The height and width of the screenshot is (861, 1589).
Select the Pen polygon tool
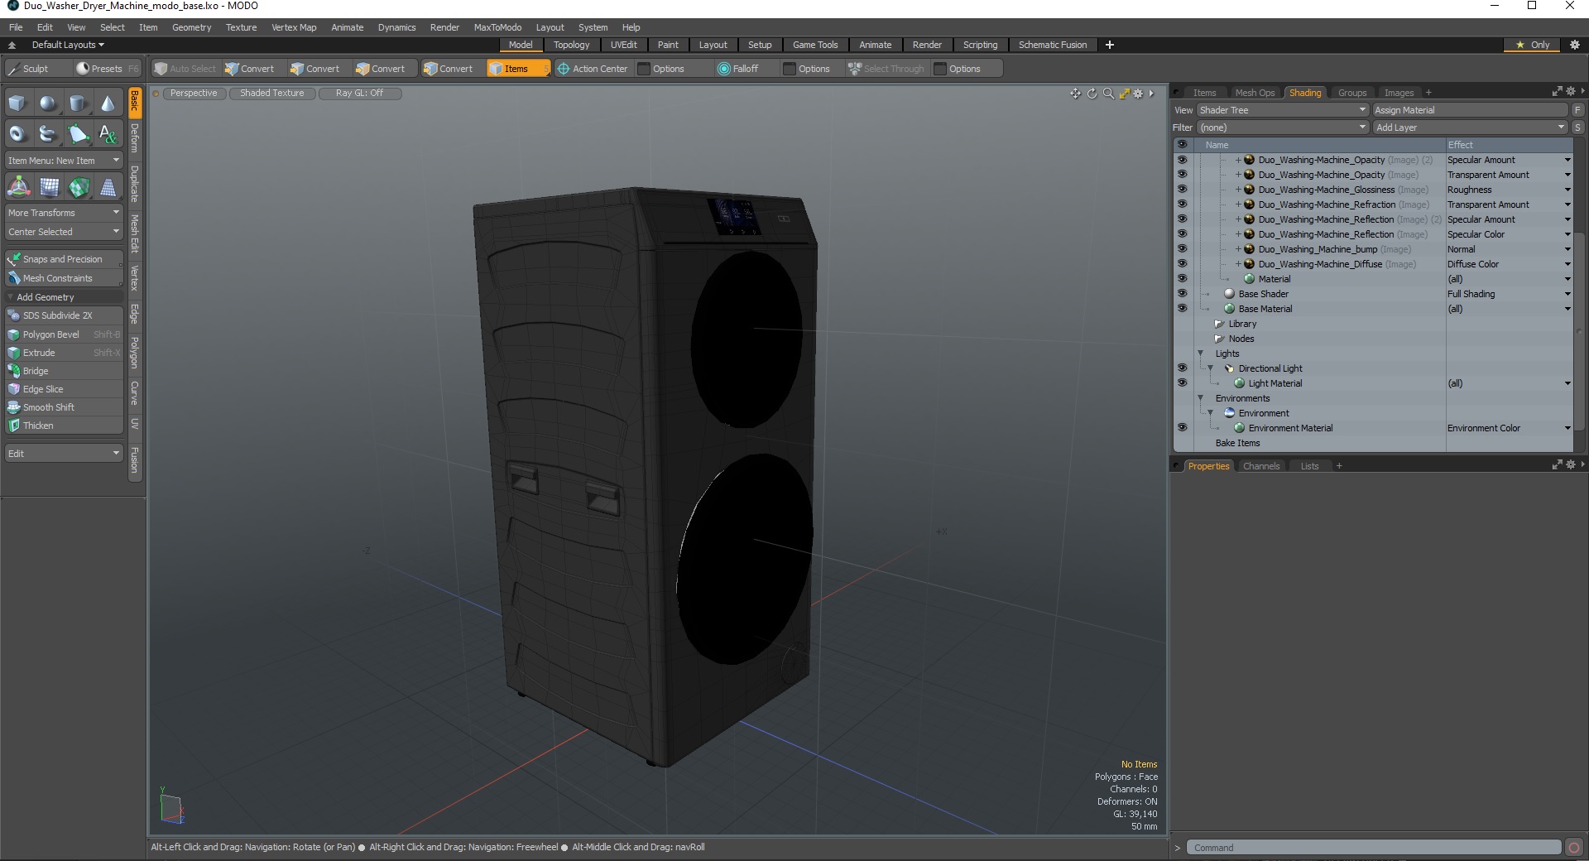tap(78, 133)
